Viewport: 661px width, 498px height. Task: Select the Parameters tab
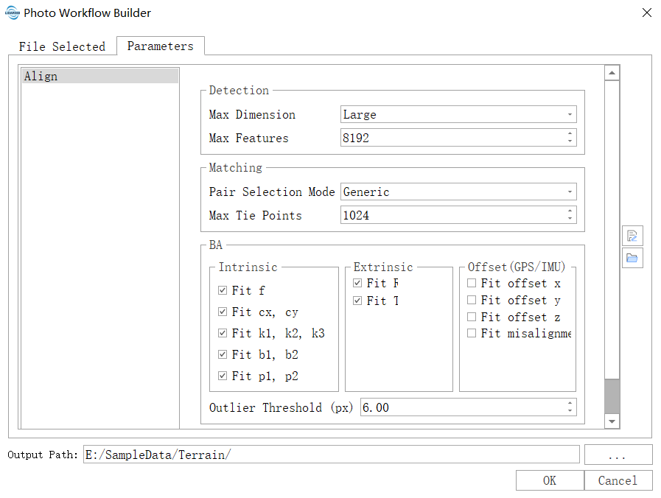[x=160, y=46]
